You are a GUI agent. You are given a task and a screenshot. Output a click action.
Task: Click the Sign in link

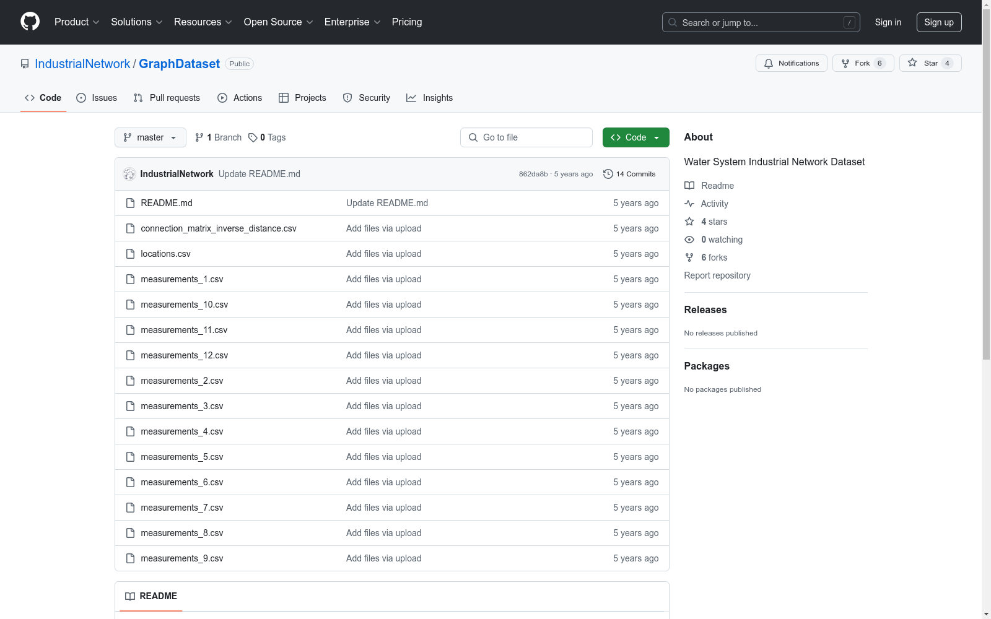click(888, 22)
